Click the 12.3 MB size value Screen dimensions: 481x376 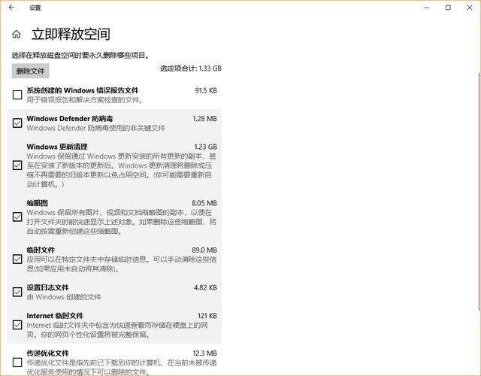pos(205,353)
